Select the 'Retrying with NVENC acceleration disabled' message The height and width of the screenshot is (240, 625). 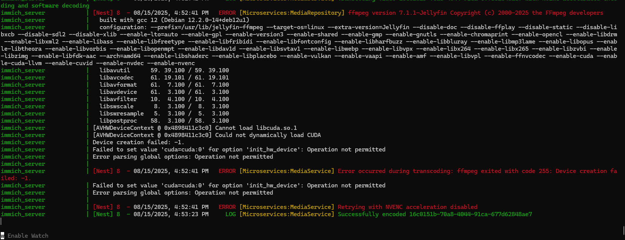click(407, 207)
